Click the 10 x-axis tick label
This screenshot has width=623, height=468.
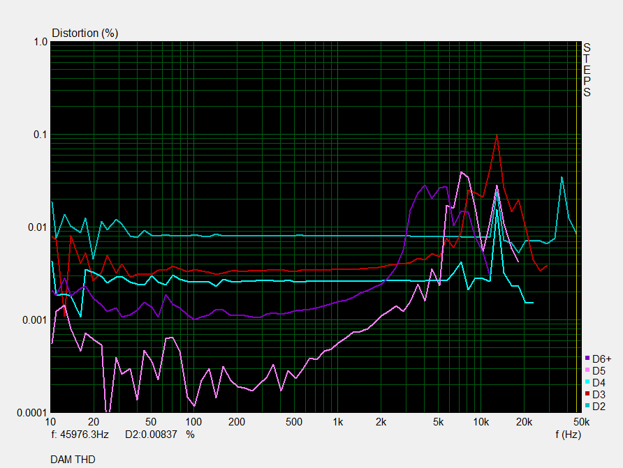50,422
